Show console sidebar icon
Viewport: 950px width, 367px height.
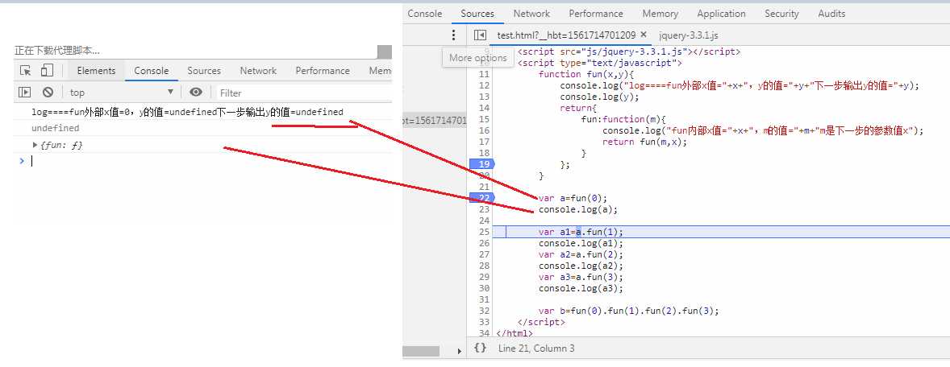pyautogui.click(x=24, y=93)
